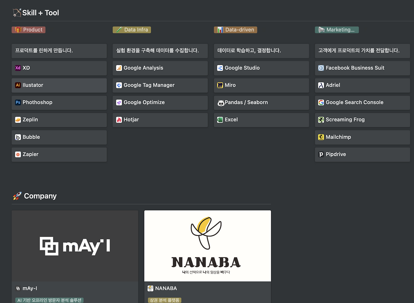
Task: Select the Data Infra group tag
Action: (132, 30)
